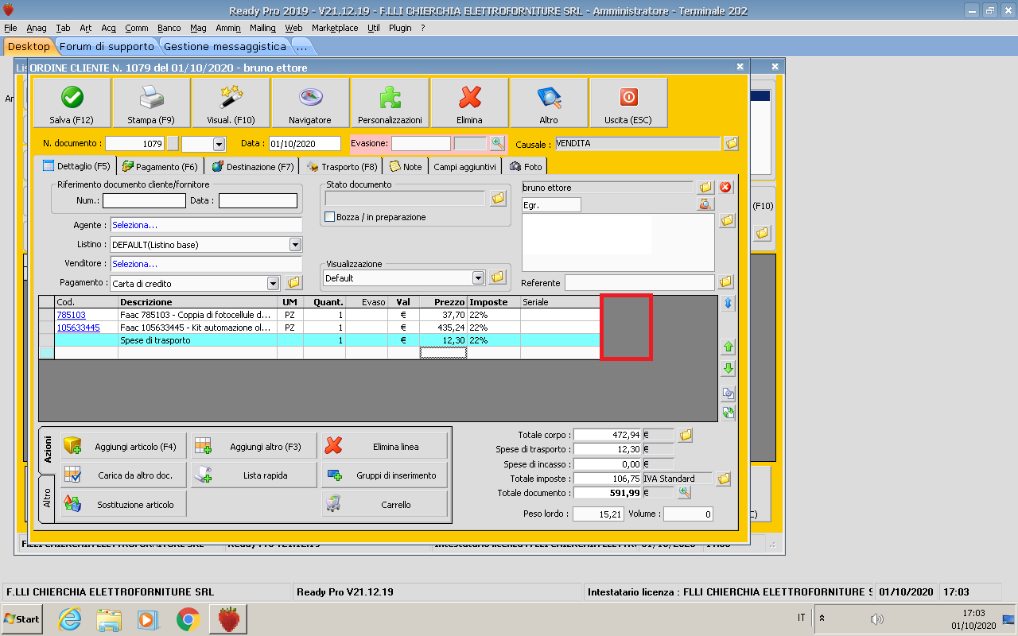Screen dimensions: 1018x636
Task: Switch to Pagamento (F6) tab
Action: click(160, 166)
